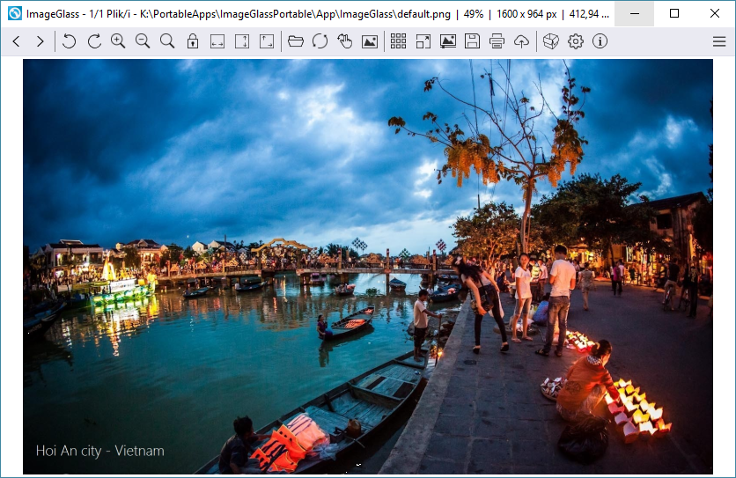Scale image to fit height
Image resolution: width=736 pixels, height=478 pixels.
(x=242, y=41)
